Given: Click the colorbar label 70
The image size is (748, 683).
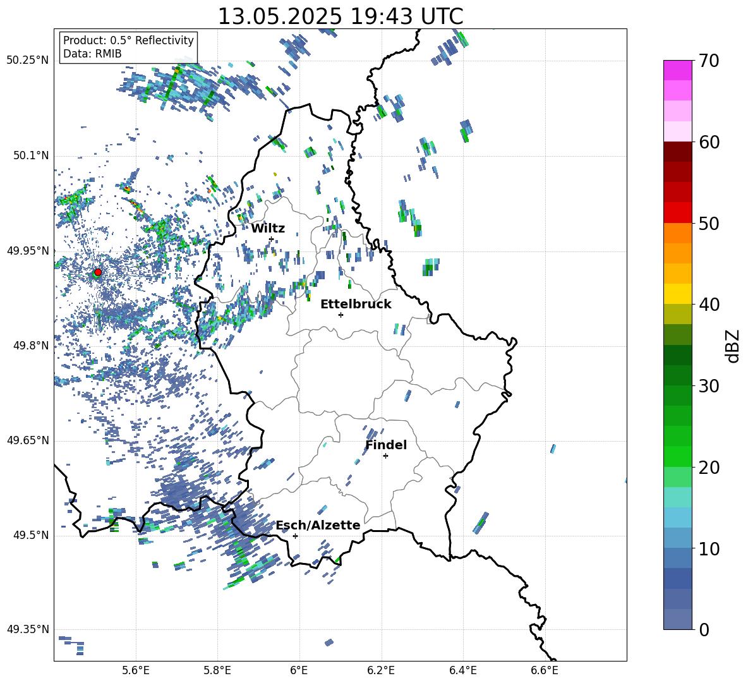Looking at the screenshot, I should pos(709,61).
